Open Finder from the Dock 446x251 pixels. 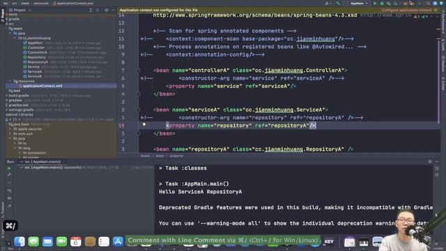pos(20,242)
